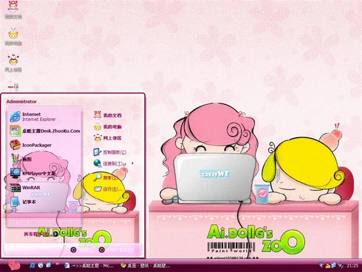The width and height of the screenshot is (362, 272).
Task: Click the shut down button in Start menu
Action: coord(117,249)
